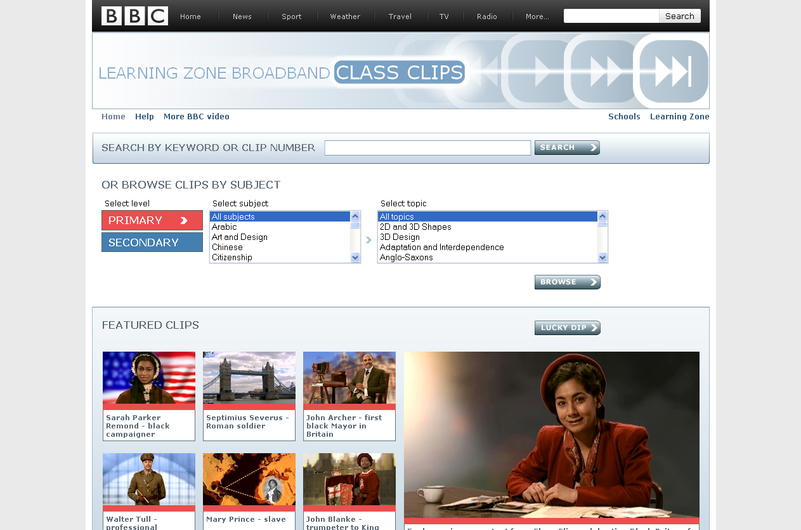Viewport: 801px width, 530px height.
Task: Open the More BBC video link
Action: coord(197,116)
